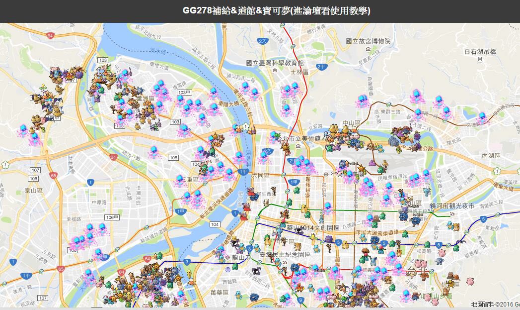Click the museum icon below 國立臺灣科學教育館

pos(275,71)
